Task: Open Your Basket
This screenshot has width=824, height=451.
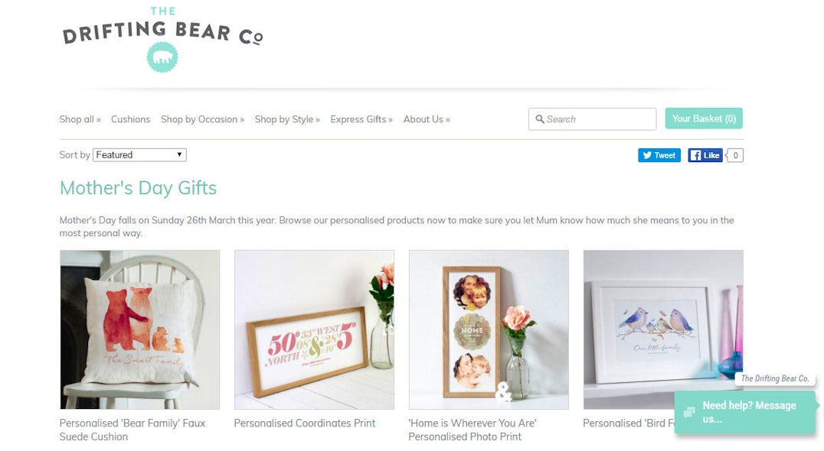Action: (x=704, y=118)
